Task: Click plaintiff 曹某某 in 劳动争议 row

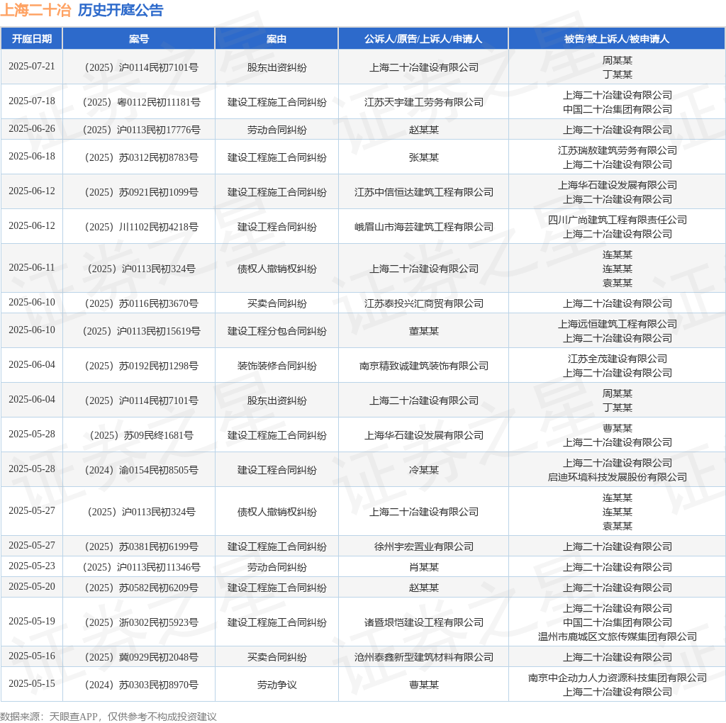Action: [x=424, y=685]
